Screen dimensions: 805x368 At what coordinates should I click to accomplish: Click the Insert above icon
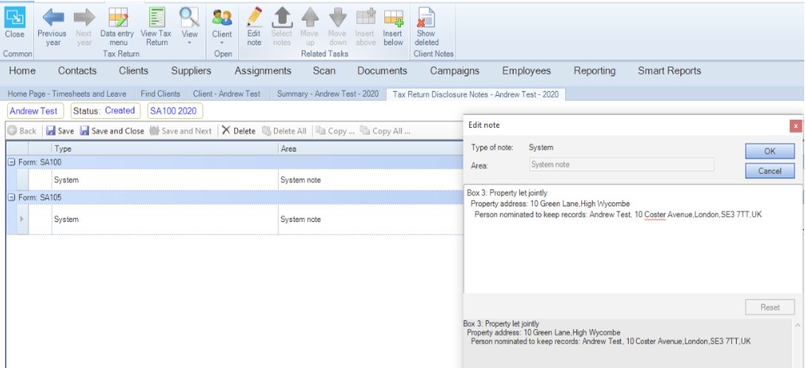366,17
